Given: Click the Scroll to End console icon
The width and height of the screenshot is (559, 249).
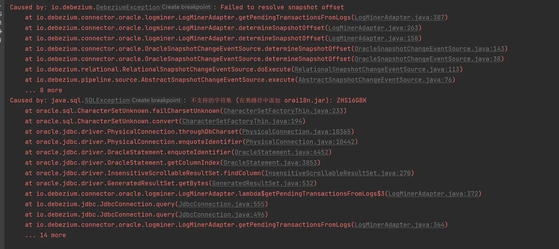Looking at the screenshot, I should (1, 22).
